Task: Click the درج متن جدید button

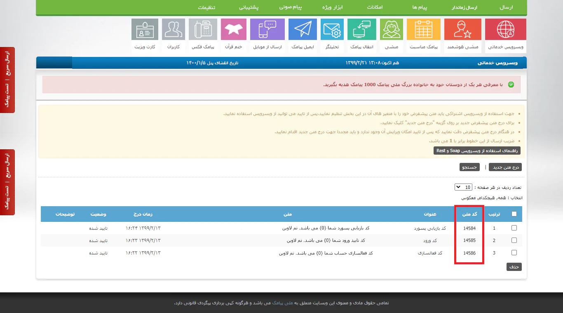Action: point(505,167)
